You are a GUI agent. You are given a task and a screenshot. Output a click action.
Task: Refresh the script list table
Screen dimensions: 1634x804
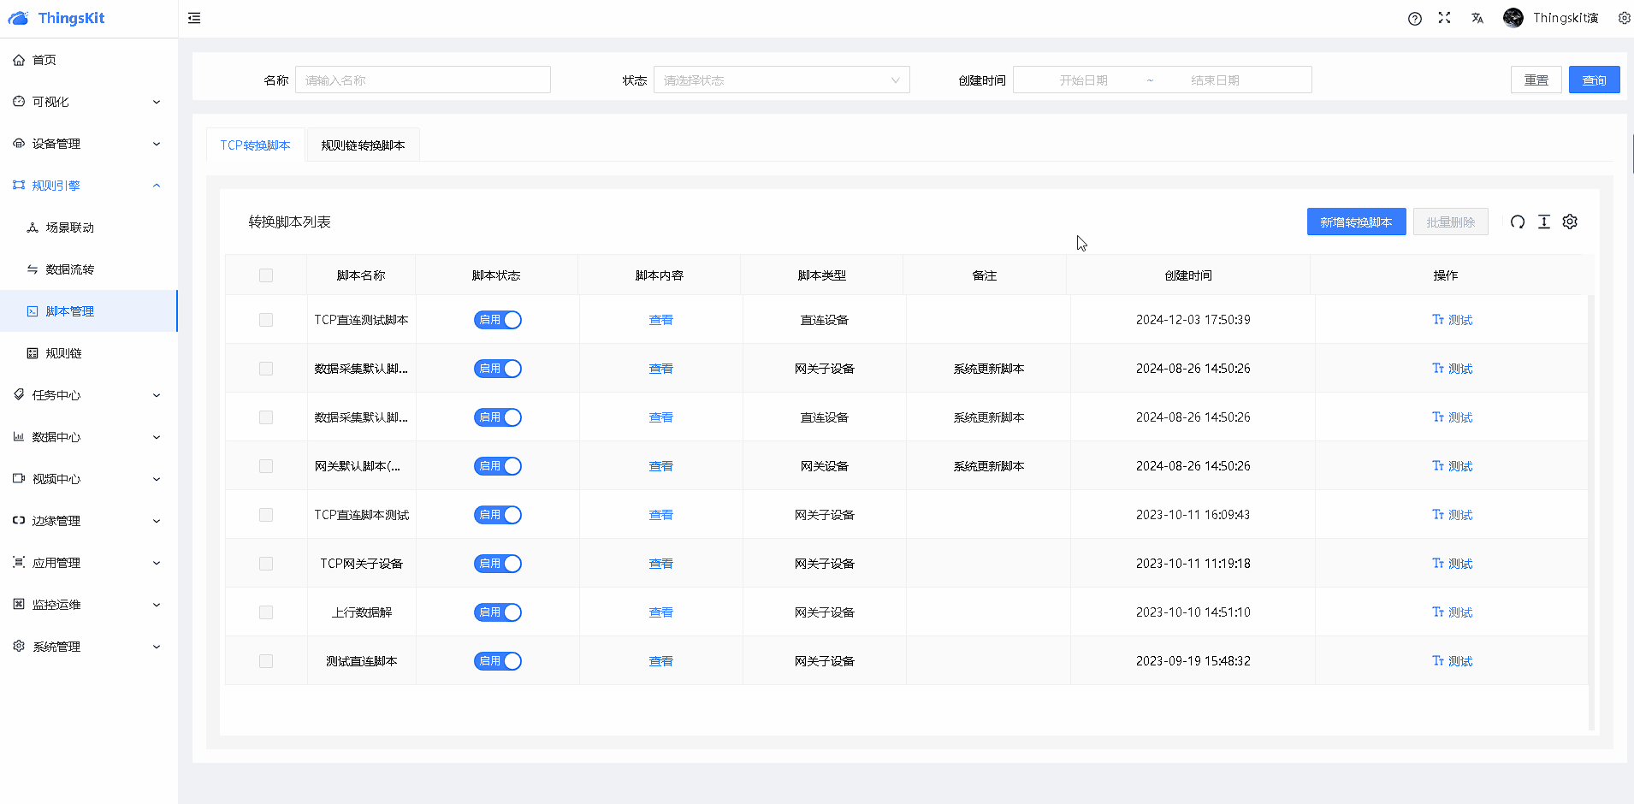1517,222
